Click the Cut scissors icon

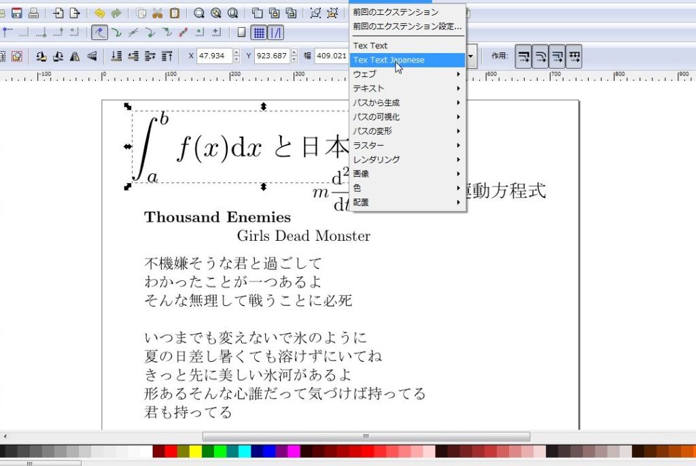pos(158,13)
